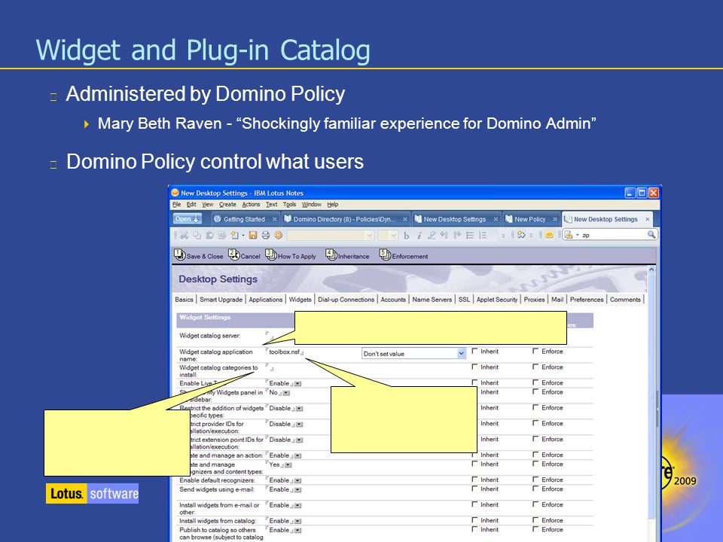Open the Smart Upgrade settings tab
Image resolution: width=723 pixels, height=542 pixels.
[x=221, y=300]
